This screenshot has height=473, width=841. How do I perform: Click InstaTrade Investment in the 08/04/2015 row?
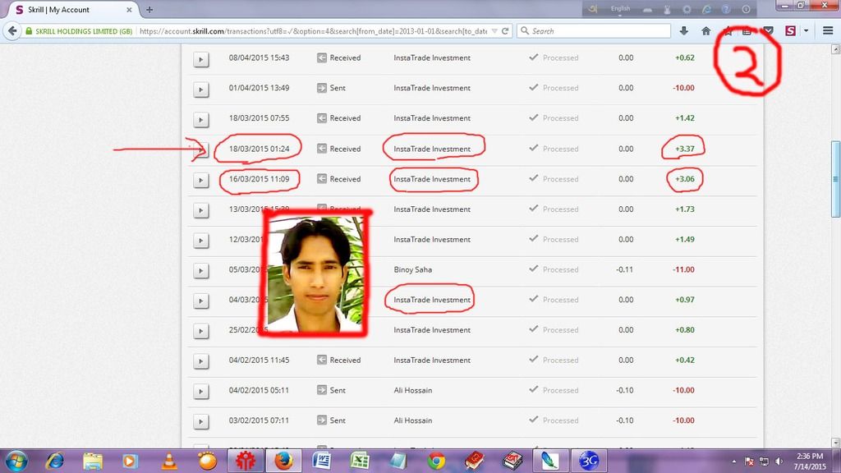point(432,58)
